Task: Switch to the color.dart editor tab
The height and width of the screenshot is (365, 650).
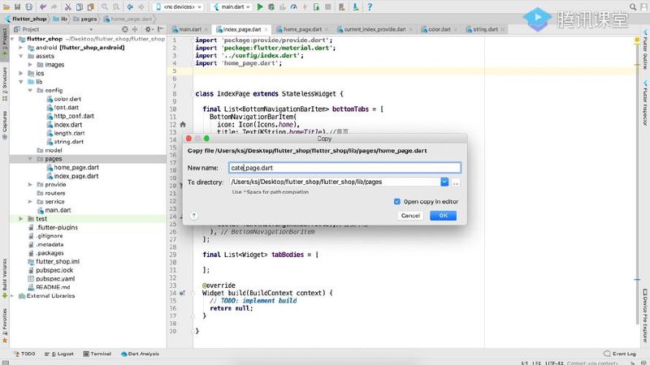Action: pyautogui.click(x=439, y=29)
